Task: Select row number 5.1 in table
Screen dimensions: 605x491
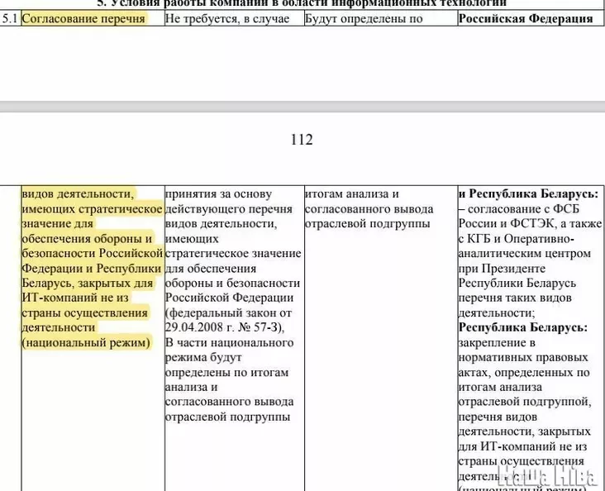Action: click(10, 18)
